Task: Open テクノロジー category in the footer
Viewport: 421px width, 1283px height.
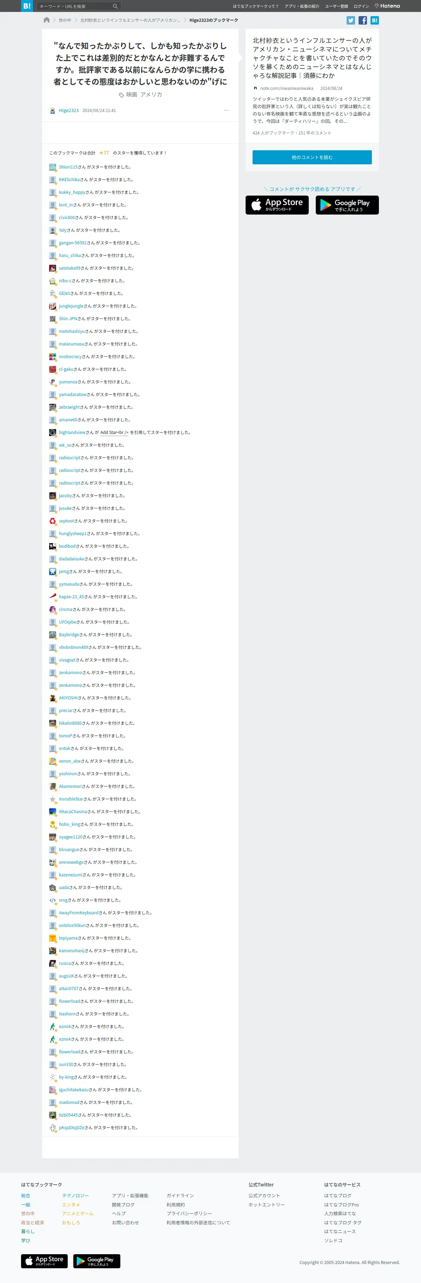Action: pos(76,1195)
